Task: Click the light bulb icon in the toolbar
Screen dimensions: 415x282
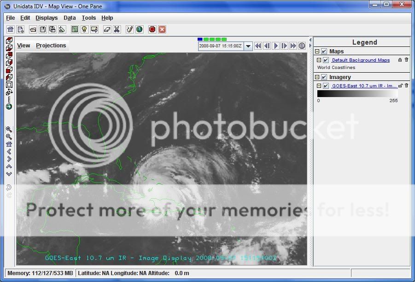Action: 84,29
